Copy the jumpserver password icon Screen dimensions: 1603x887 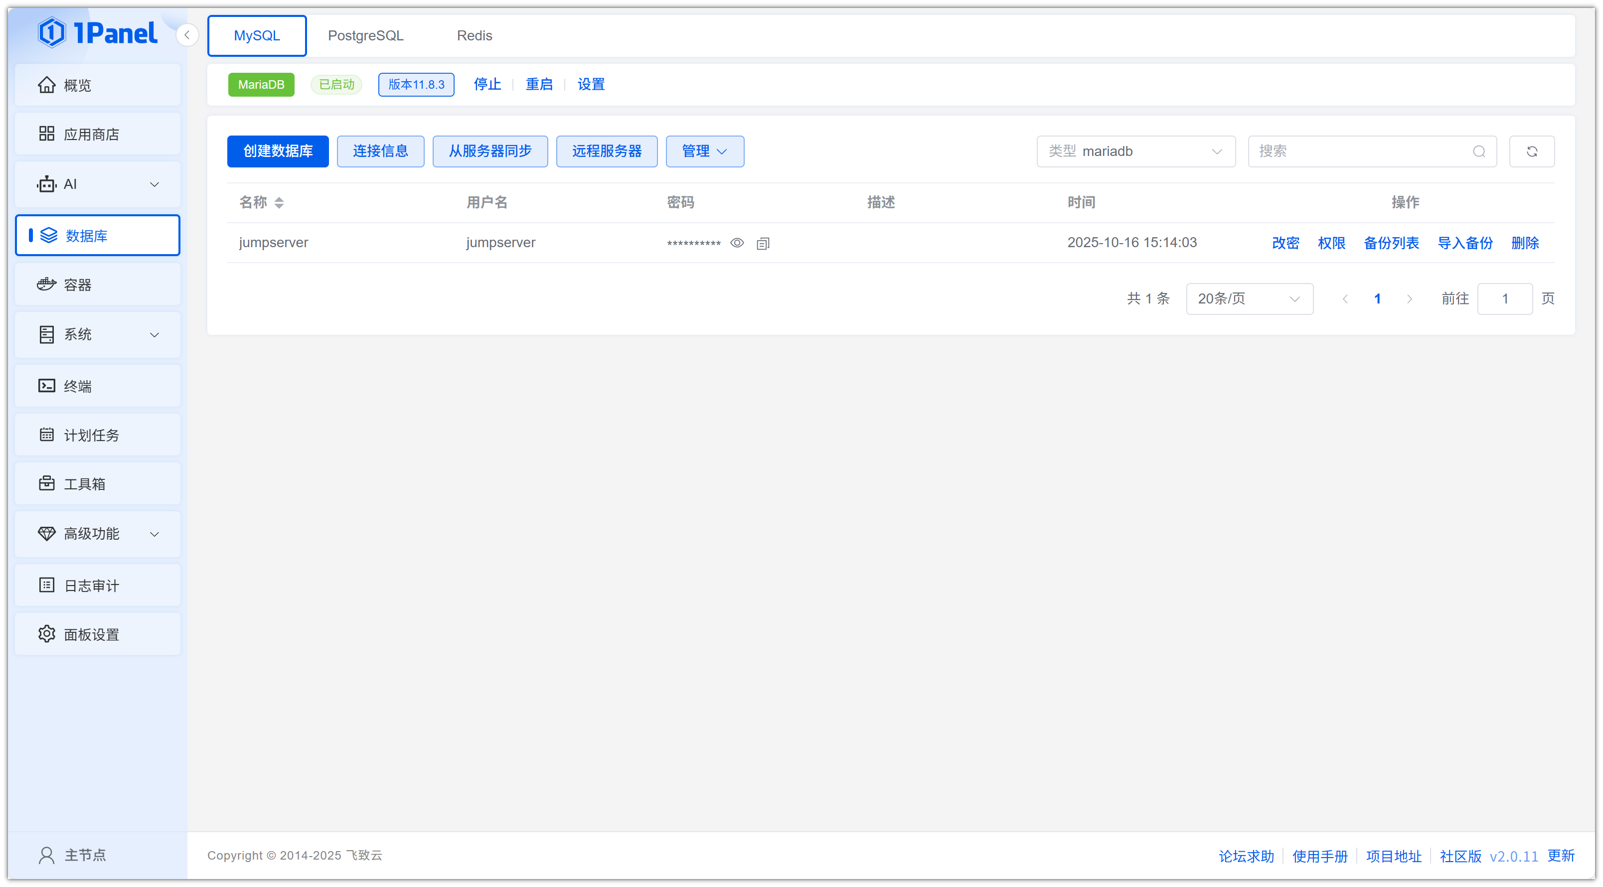point(763,243)
